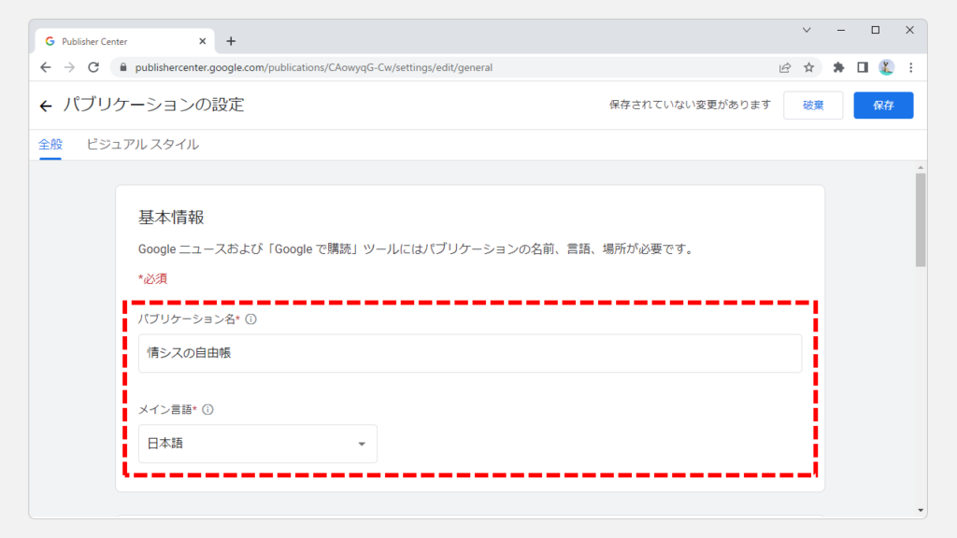This screenshot has width=957, height=538.
Task: Switch to the ビジュアル スタイル tab
Action: 142,145
